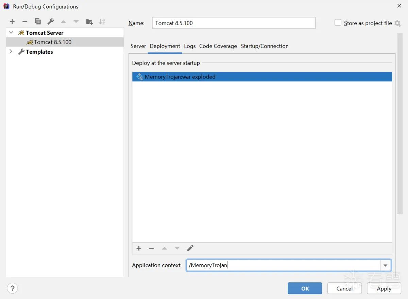Switch to the Server tab
The image size is (408, 299).
click(138, 46)
